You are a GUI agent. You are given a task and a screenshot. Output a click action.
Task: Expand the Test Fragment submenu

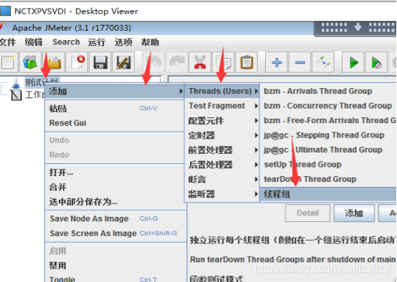pyautogui.click(x=222, y=106)
